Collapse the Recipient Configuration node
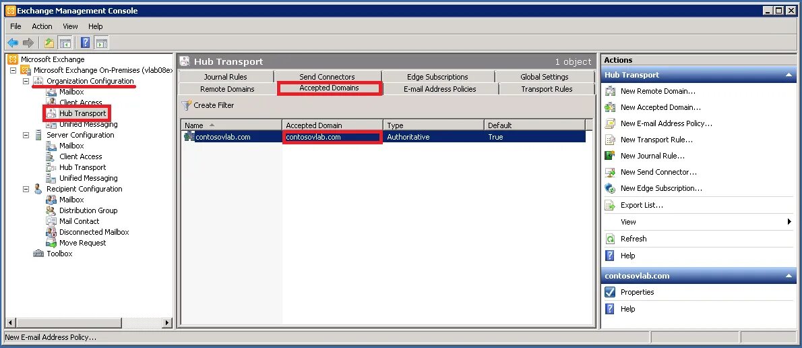This screenshot has height=348, width=802. (x=26, y=189)
